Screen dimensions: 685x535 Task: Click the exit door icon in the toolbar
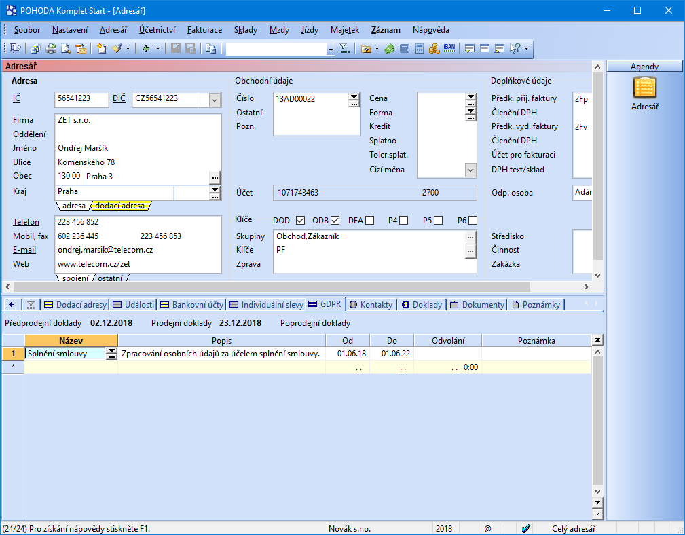coord(16,48)
